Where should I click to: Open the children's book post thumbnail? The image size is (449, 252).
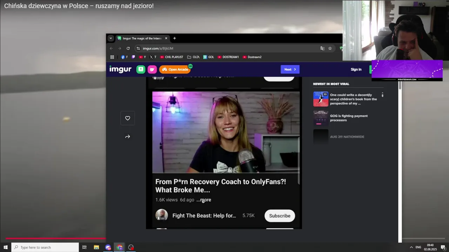[321, 99]
